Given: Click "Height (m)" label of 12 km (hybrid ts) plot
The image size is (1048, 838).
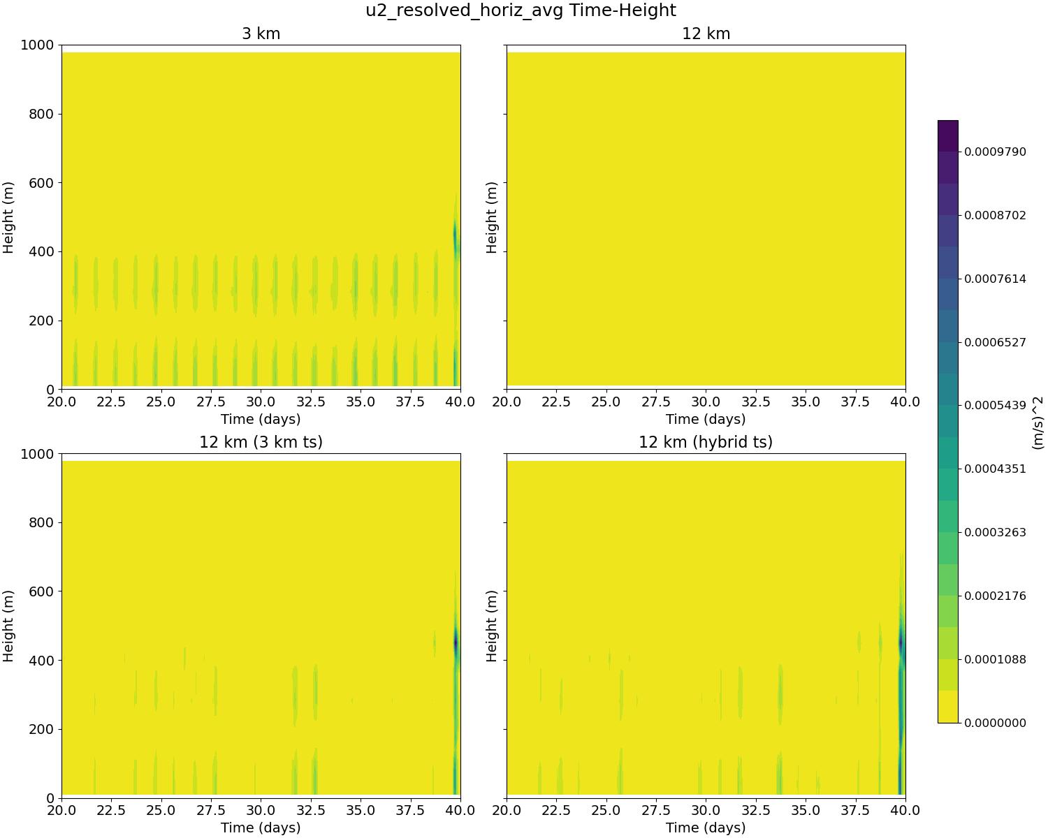Looking at the screenshot, I should (x=491, y=626).
